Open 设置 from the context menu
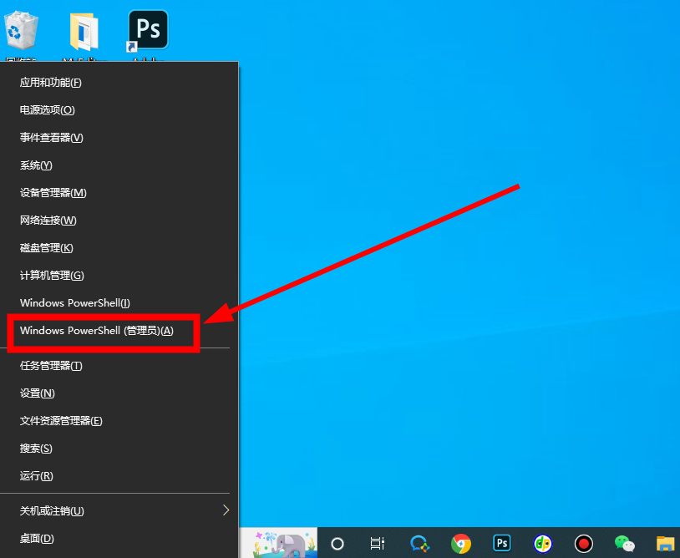 click(x=38, y=393)
